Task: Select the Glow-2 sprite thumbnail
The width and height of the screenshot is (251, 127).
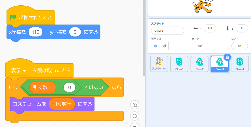Action: (200, 64)
